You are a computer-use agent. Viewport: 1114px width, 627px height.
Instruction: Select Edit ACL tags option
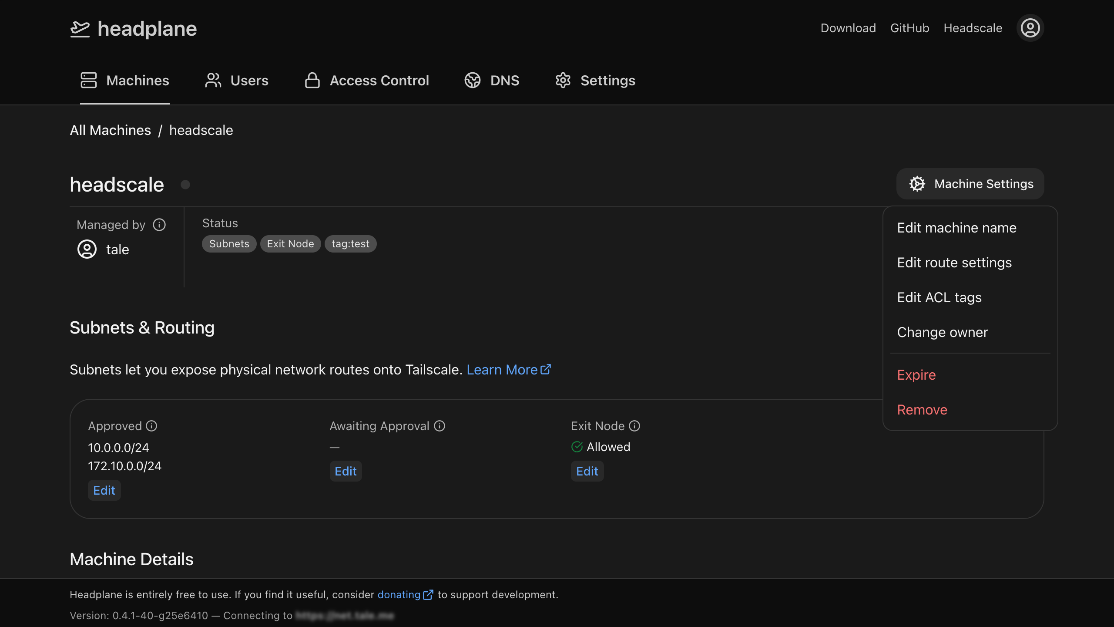(x=939, y=297)
